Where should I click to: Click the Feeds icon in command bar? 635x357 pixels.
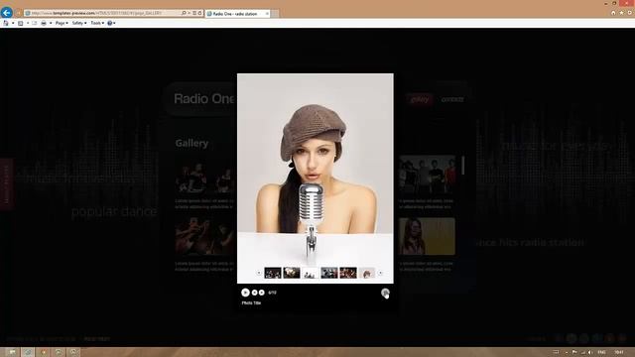click(20, 23)
